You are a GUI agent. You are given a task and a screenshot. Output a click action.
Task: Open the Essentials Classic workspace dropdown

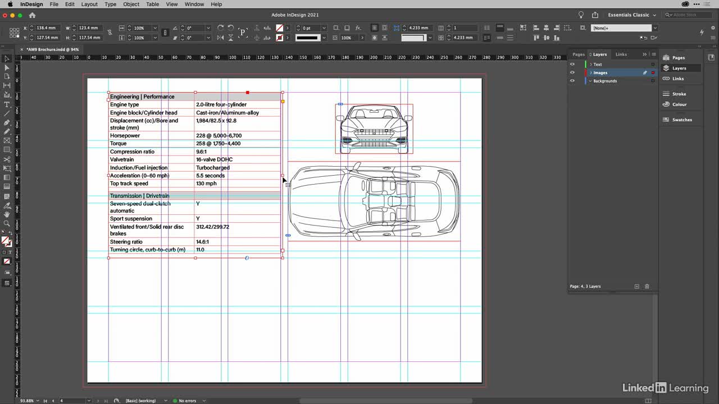[631, 15]
